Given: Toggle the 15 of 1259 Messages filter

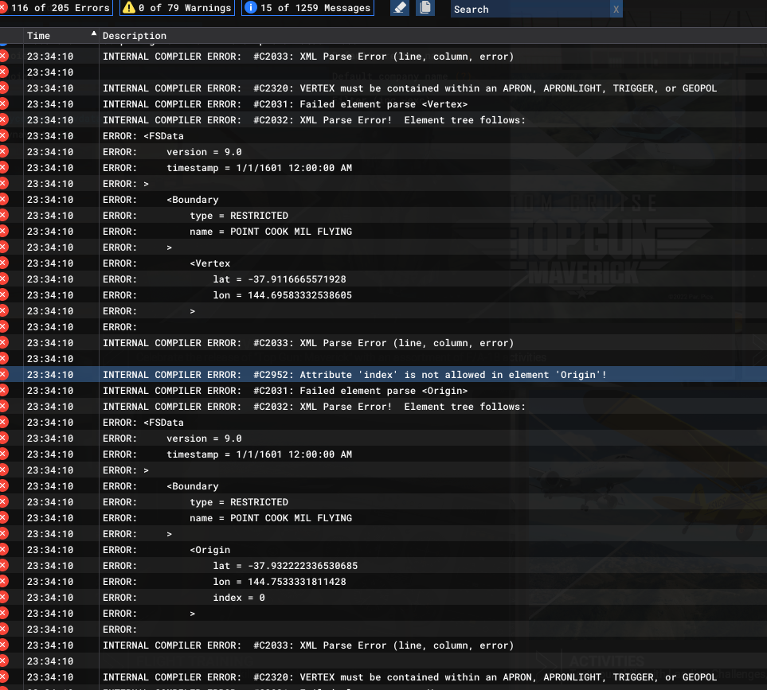Looking at the screenshot, I should [307, 8].
